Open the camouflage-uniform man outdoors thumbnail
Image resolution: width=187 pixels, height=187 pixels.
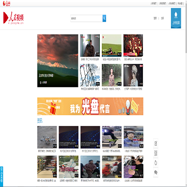pyautogui.click(x=112, y=75)
